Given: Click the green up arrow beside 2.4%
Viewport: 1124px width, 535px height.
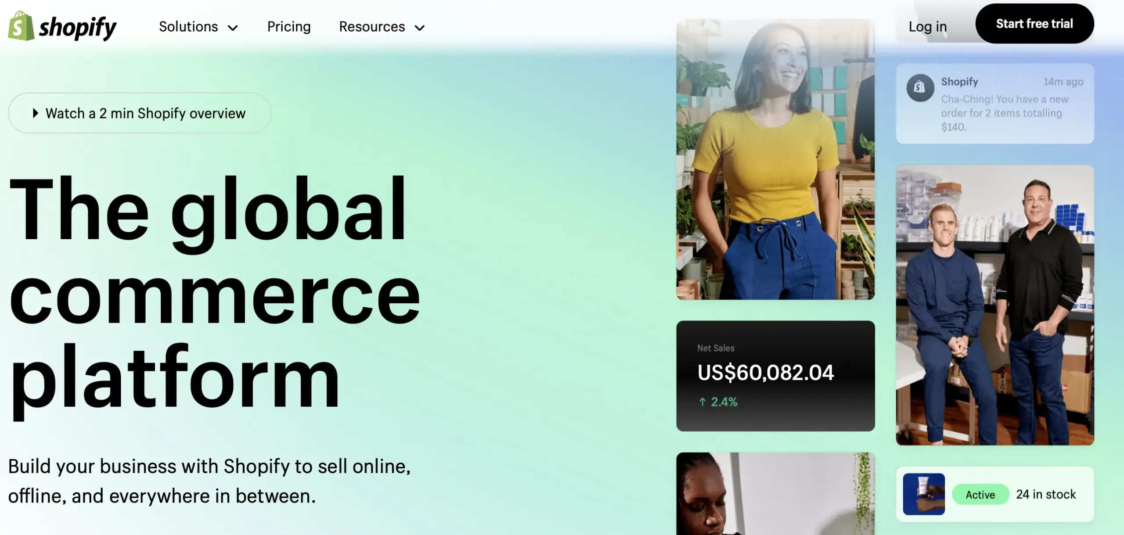Looking at the screenshot, I should [702, 402].
